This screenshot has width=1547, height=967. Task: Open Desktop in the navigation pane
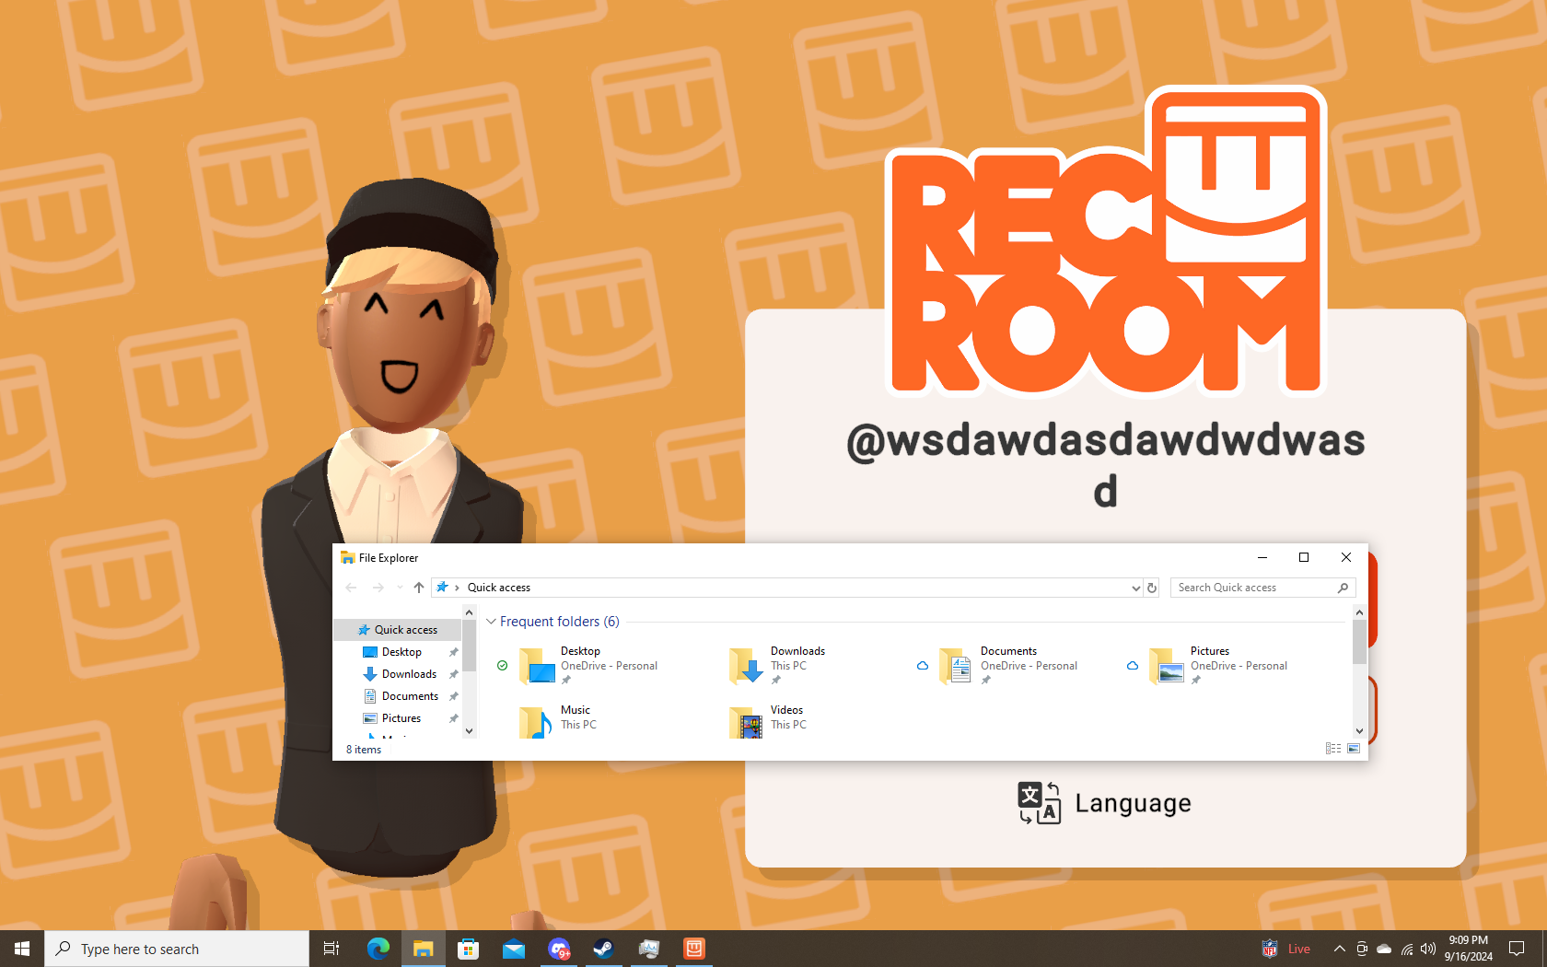pos(401,652)
